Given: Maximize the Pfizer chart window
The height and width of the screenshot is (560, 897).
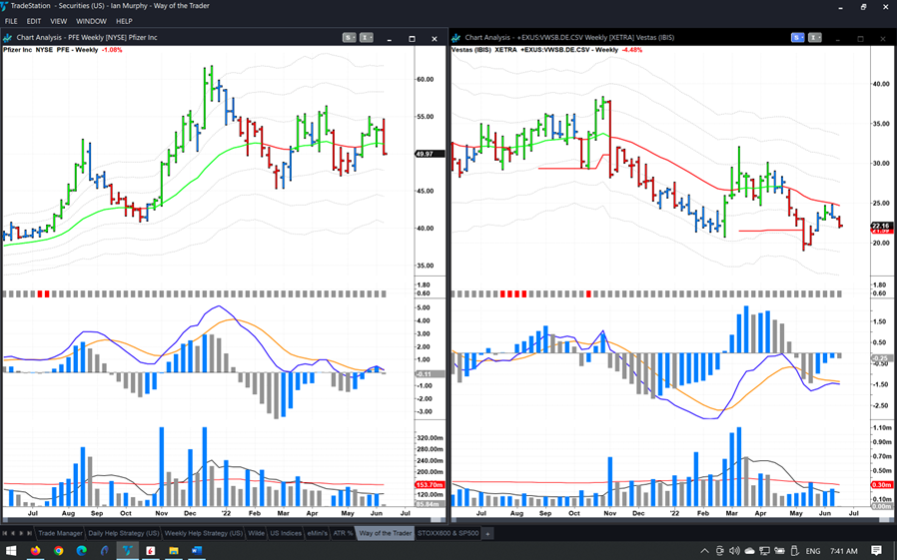Looking at the screenshot, I should click(412, 38).
